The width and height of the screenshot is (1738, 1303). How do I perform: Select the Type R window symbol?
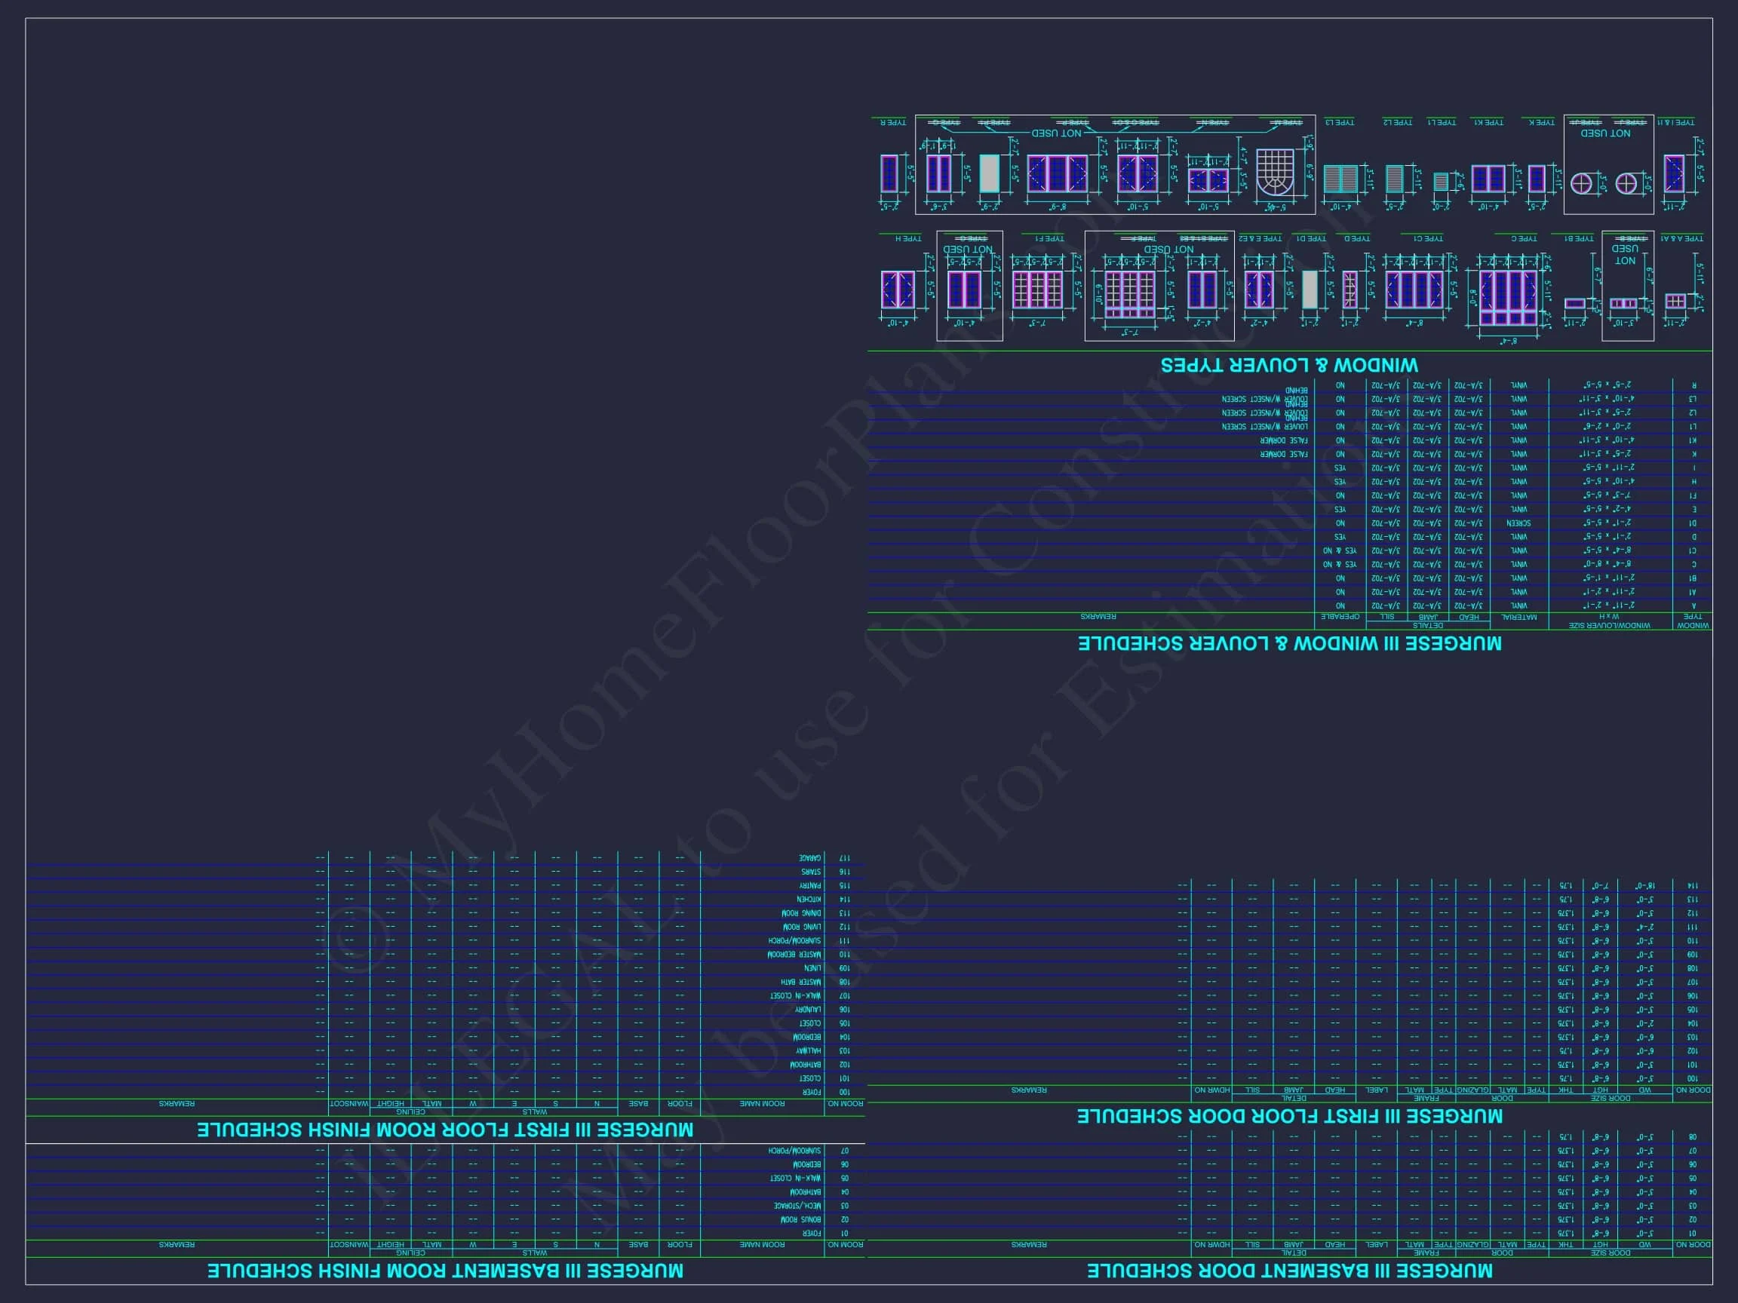click(x=889, y=173)
